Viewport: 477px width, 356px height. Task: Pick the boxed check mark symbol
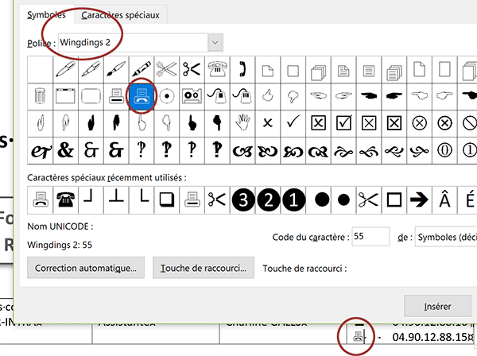click(343, 123)
